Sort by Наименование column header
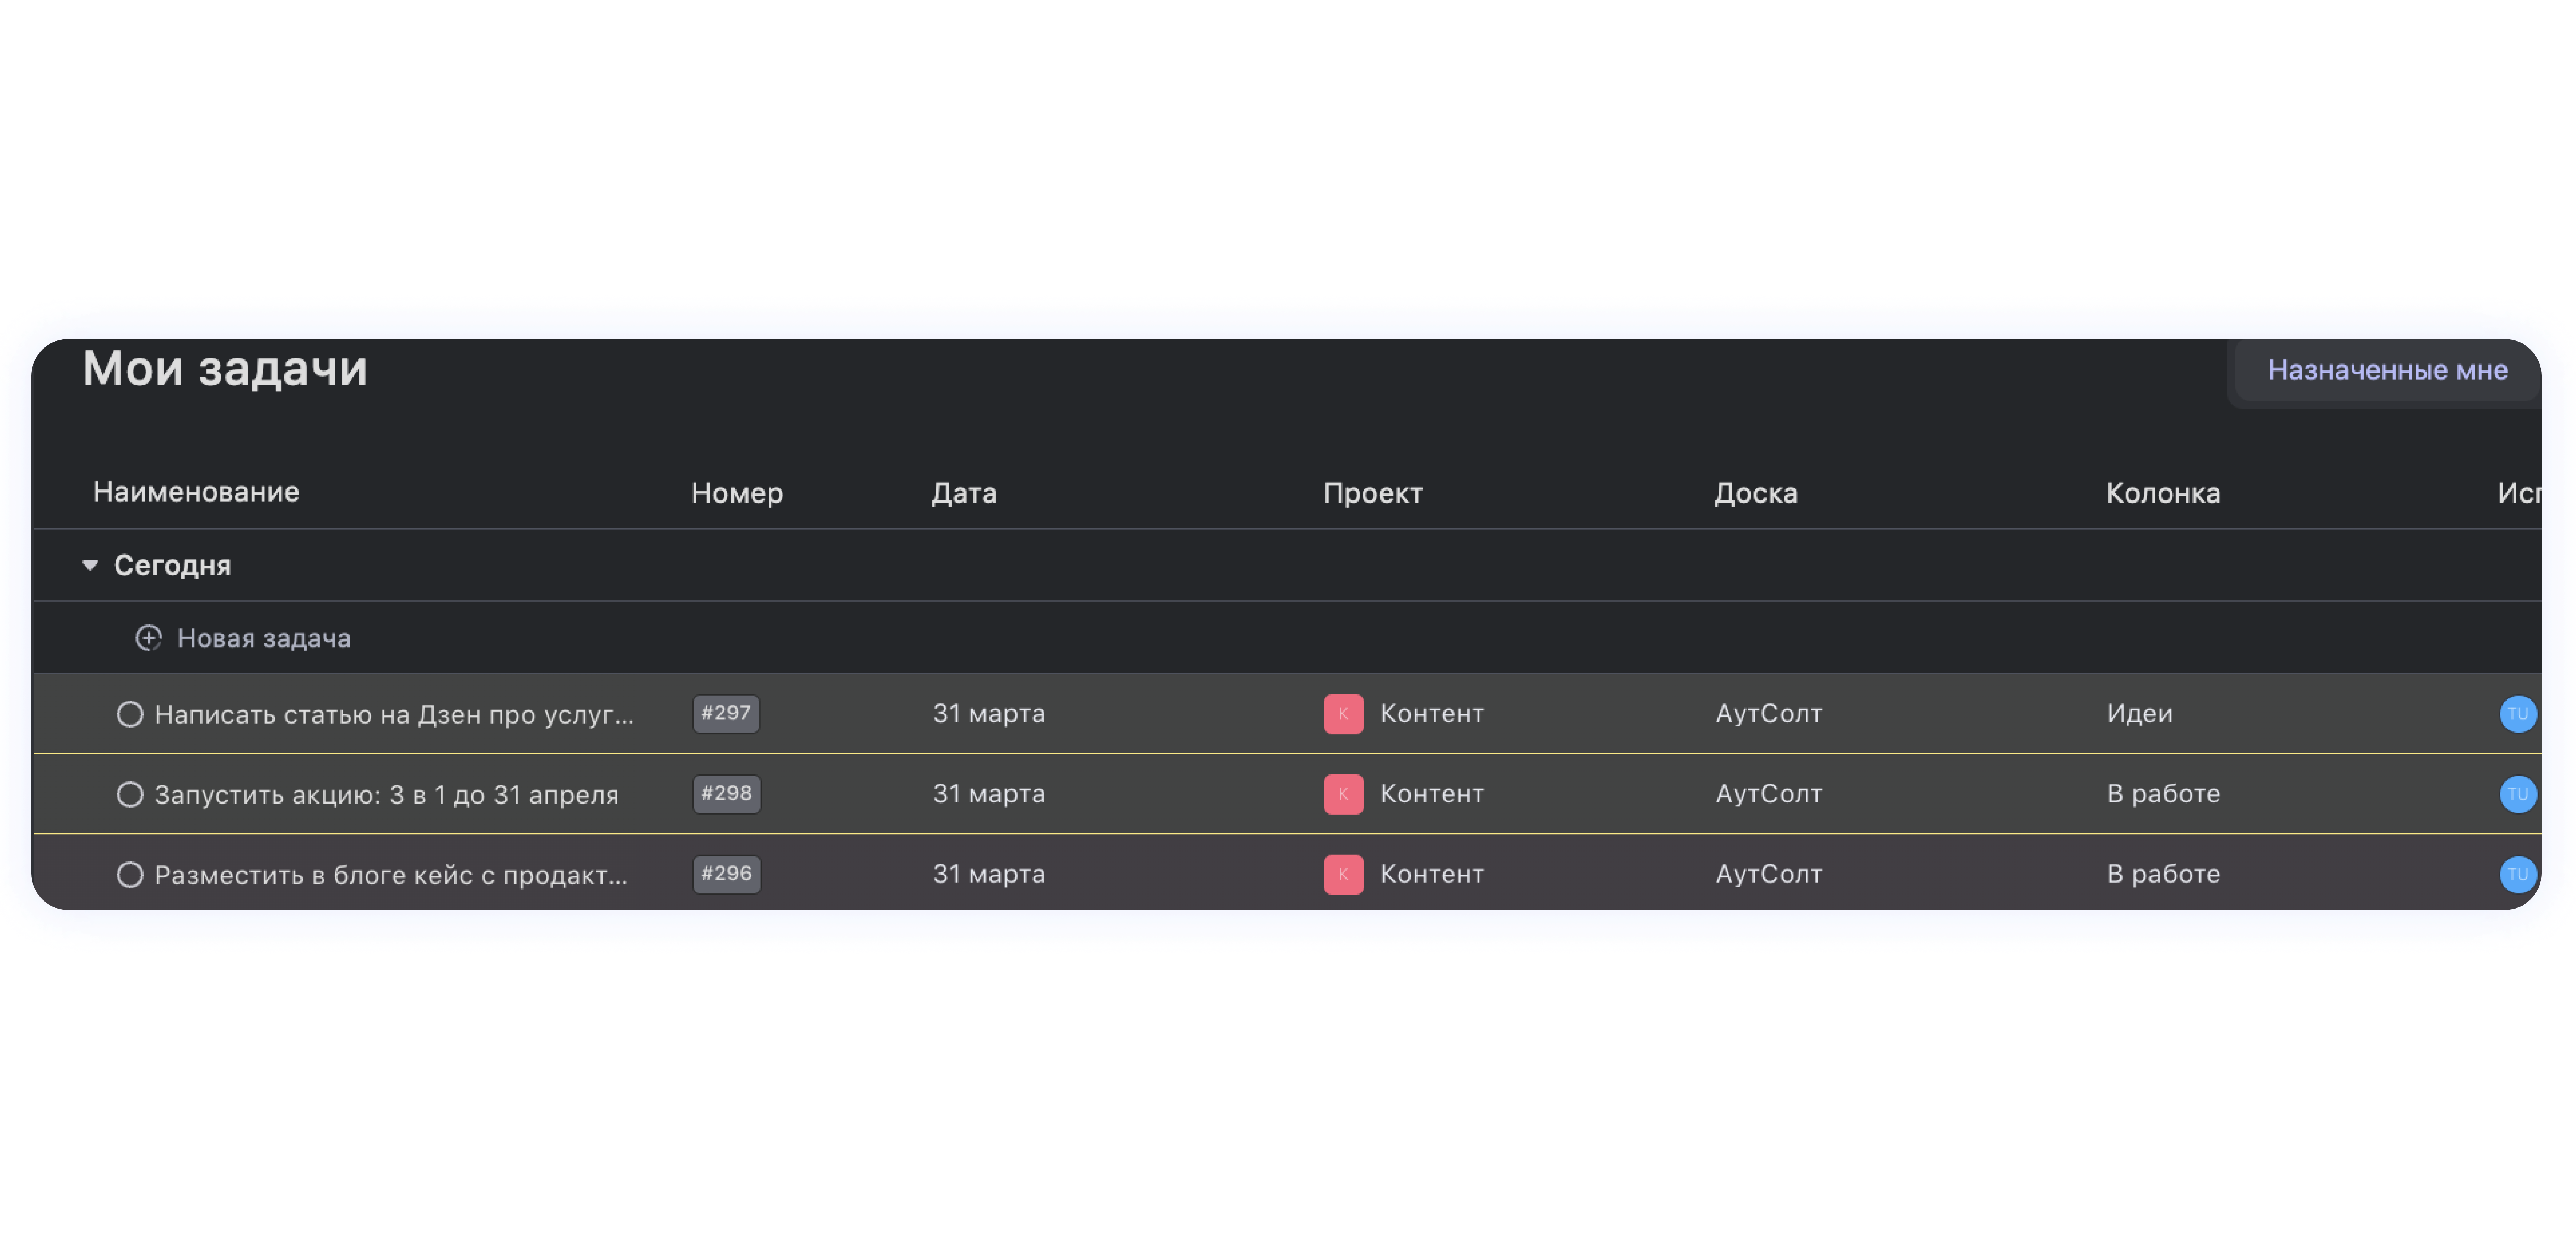 point(196,492)
